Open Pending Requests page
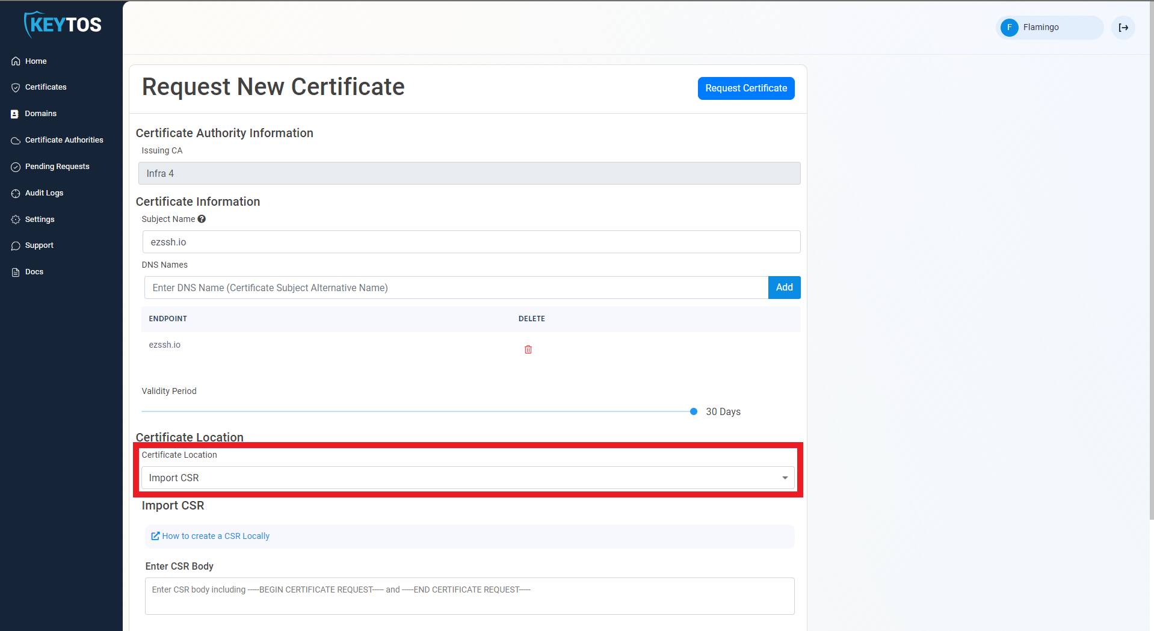 (x=57, y=167)
